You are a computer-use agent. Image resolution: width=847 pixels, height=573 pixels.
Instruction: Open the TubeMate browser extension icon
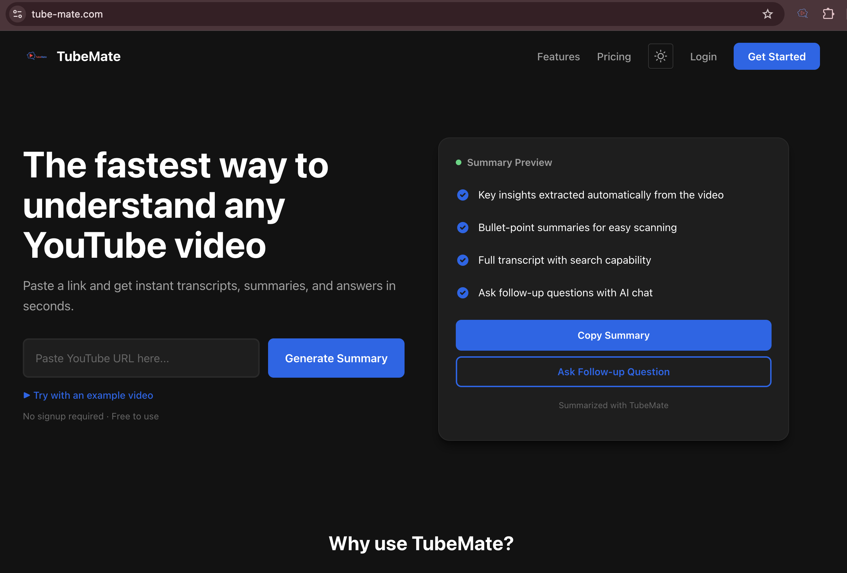coord(802,14)
